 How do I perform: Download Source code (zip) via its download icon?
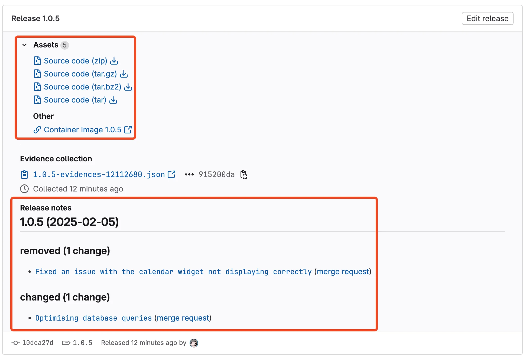point(114,61)
